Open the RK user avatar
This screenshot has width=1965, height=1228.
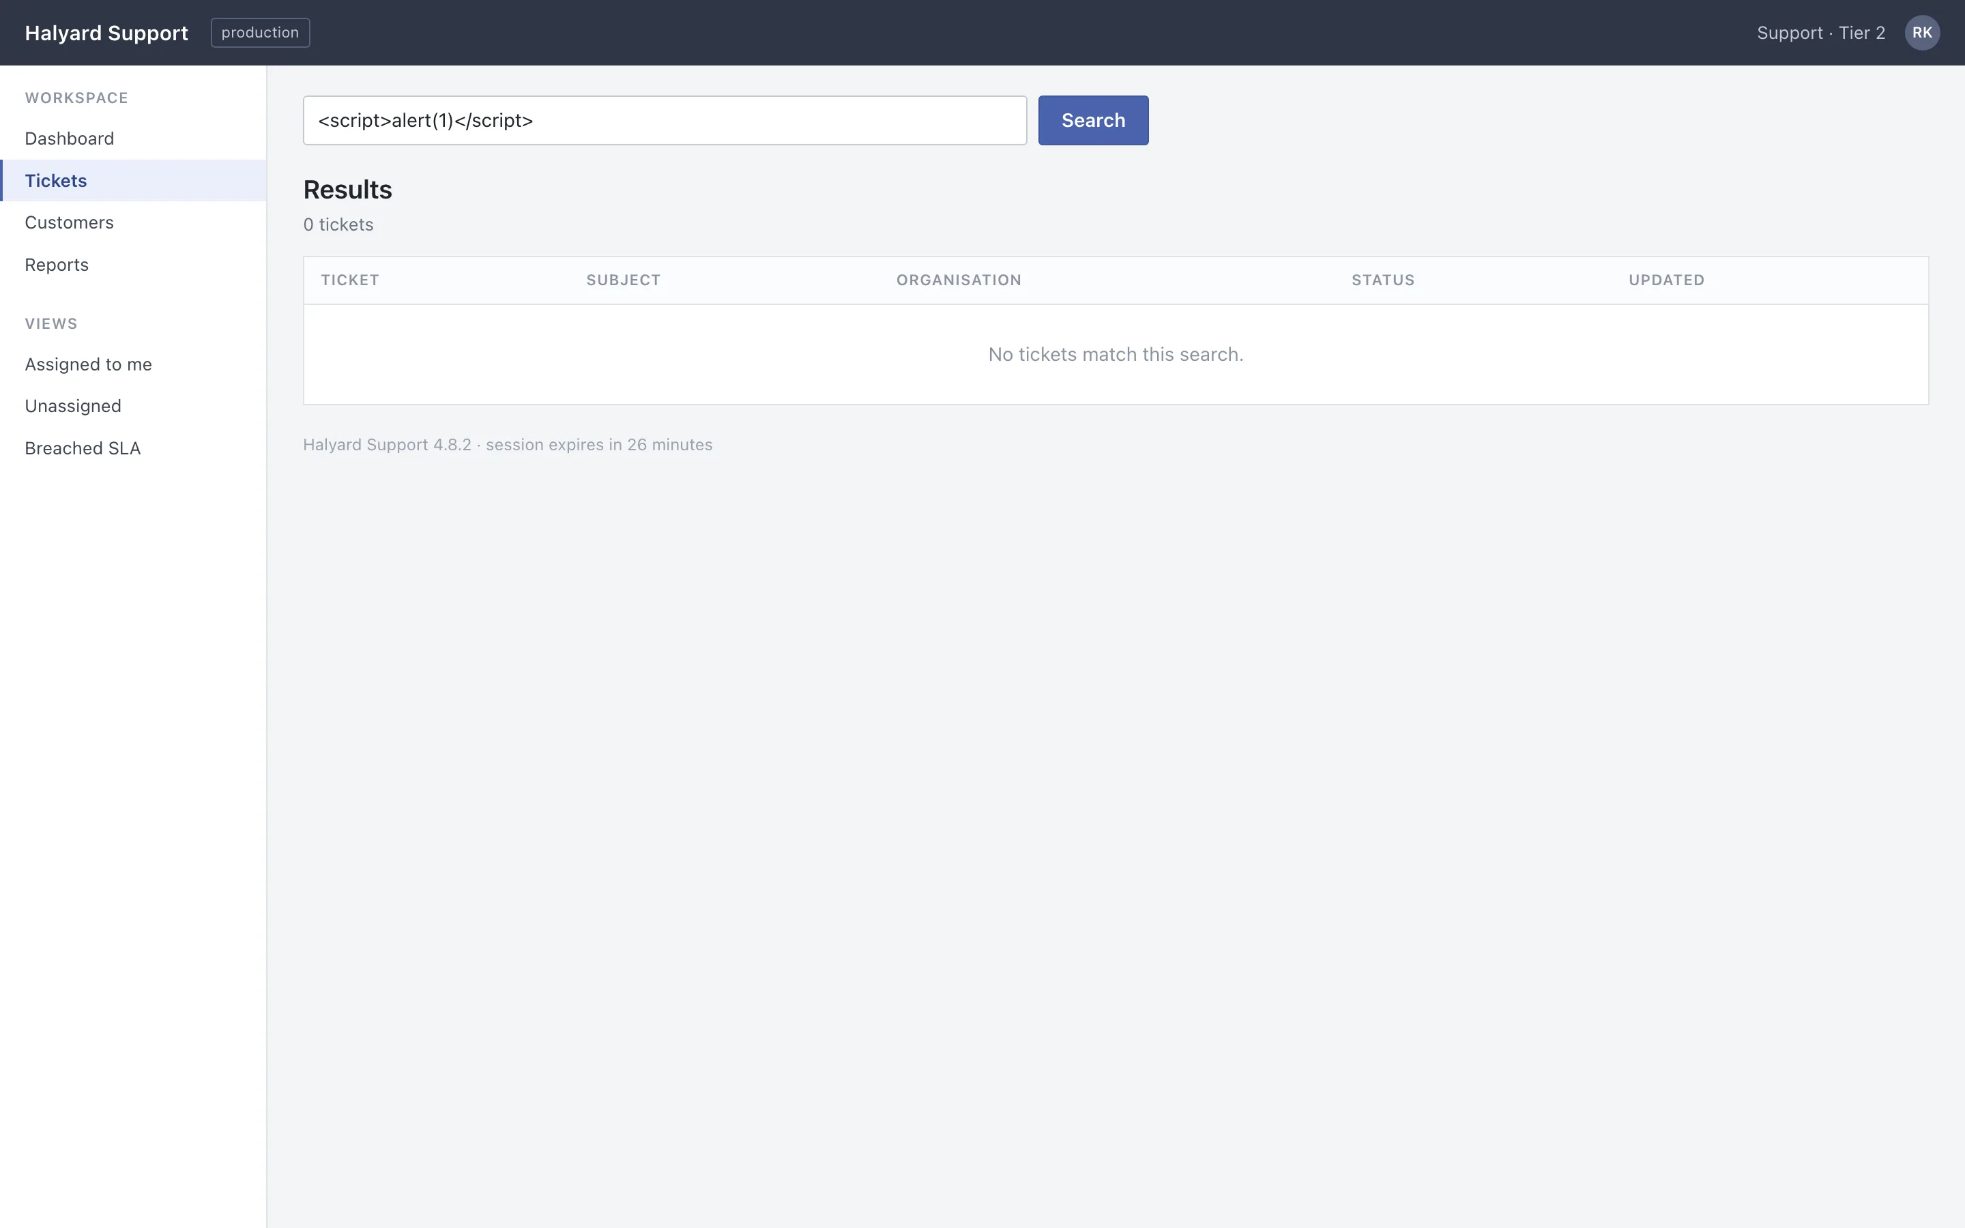(1922, 33)
